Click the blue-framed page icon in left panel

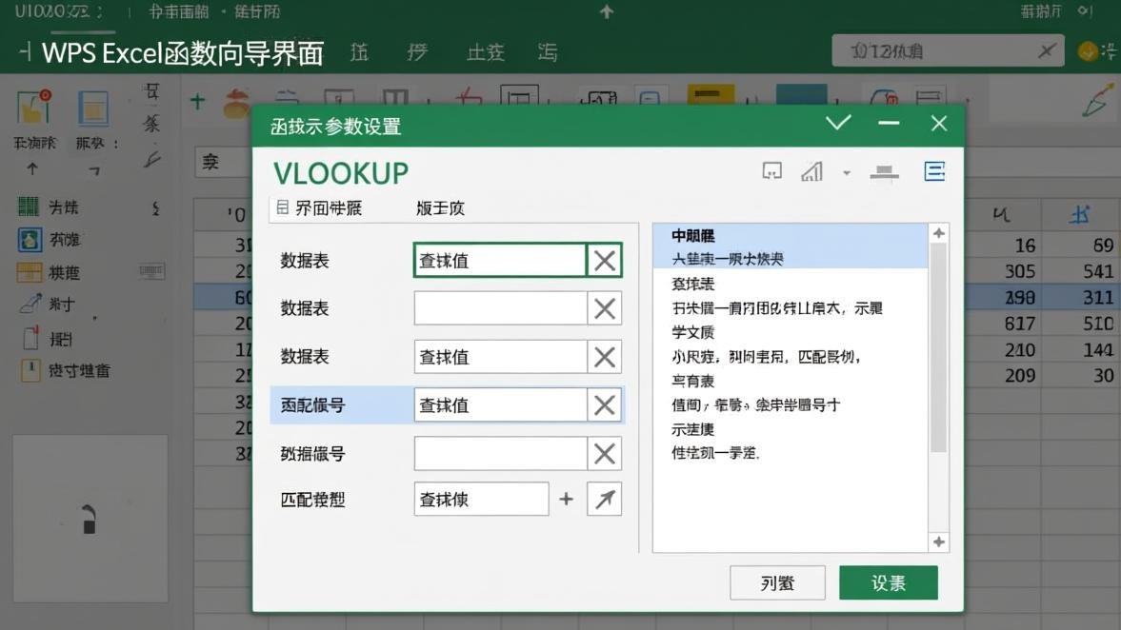pos(93,108)
